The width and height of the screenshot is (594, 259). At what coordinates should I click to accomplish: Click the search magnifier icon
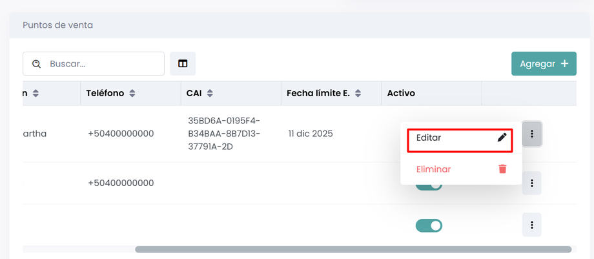click(x=37, y=63)
